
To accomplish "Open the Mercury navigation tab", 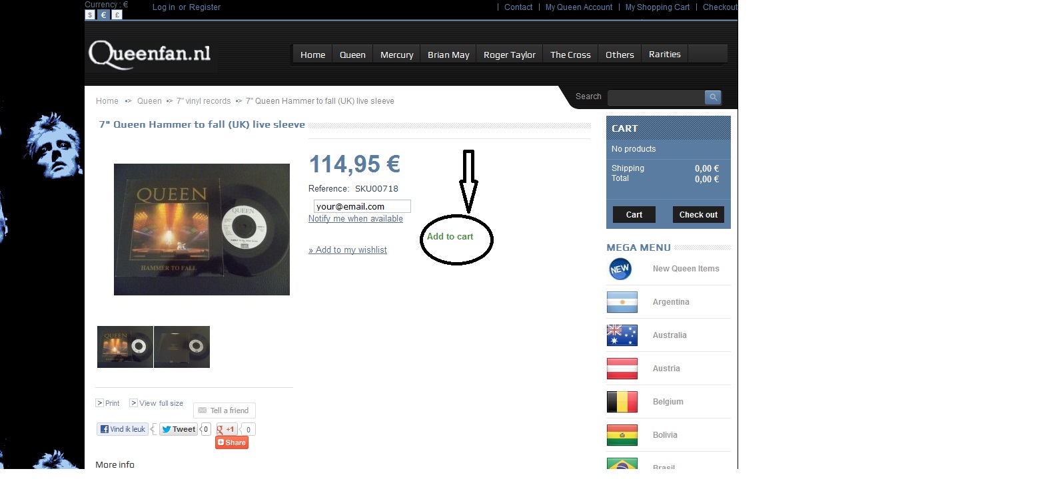I will pos(397,55).
